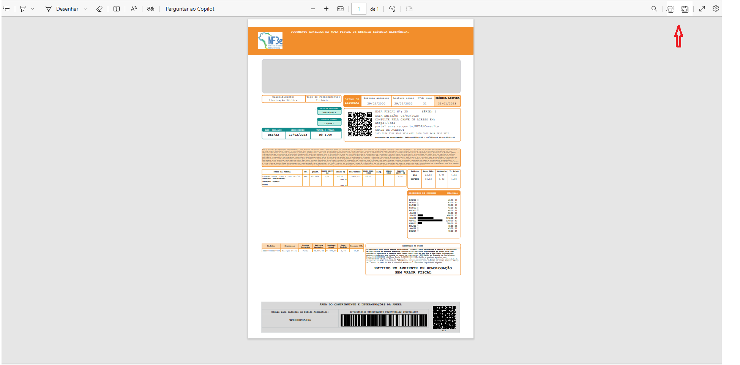Toggle fit to width view

click(341, 9)
